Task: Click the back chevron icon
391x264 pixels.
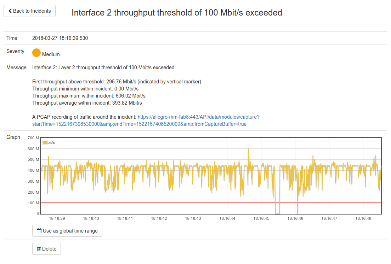Action: [10, 11]
